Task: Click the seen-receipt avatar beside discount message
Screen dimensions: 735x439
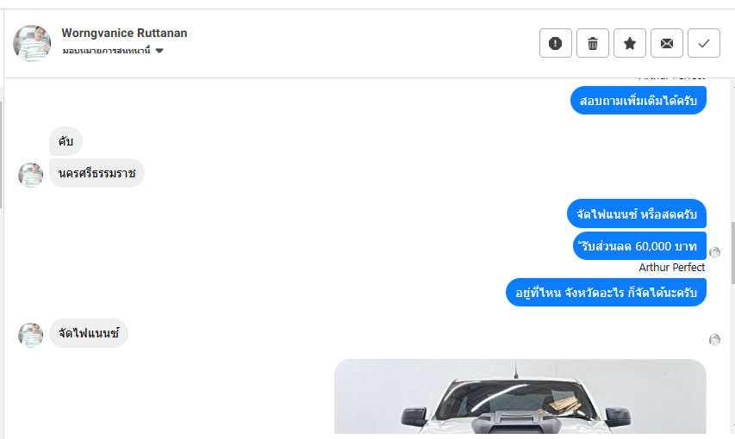Action: (714, 252)
